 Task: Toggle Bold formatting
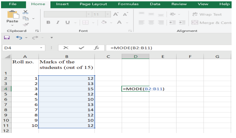[48, 22]
